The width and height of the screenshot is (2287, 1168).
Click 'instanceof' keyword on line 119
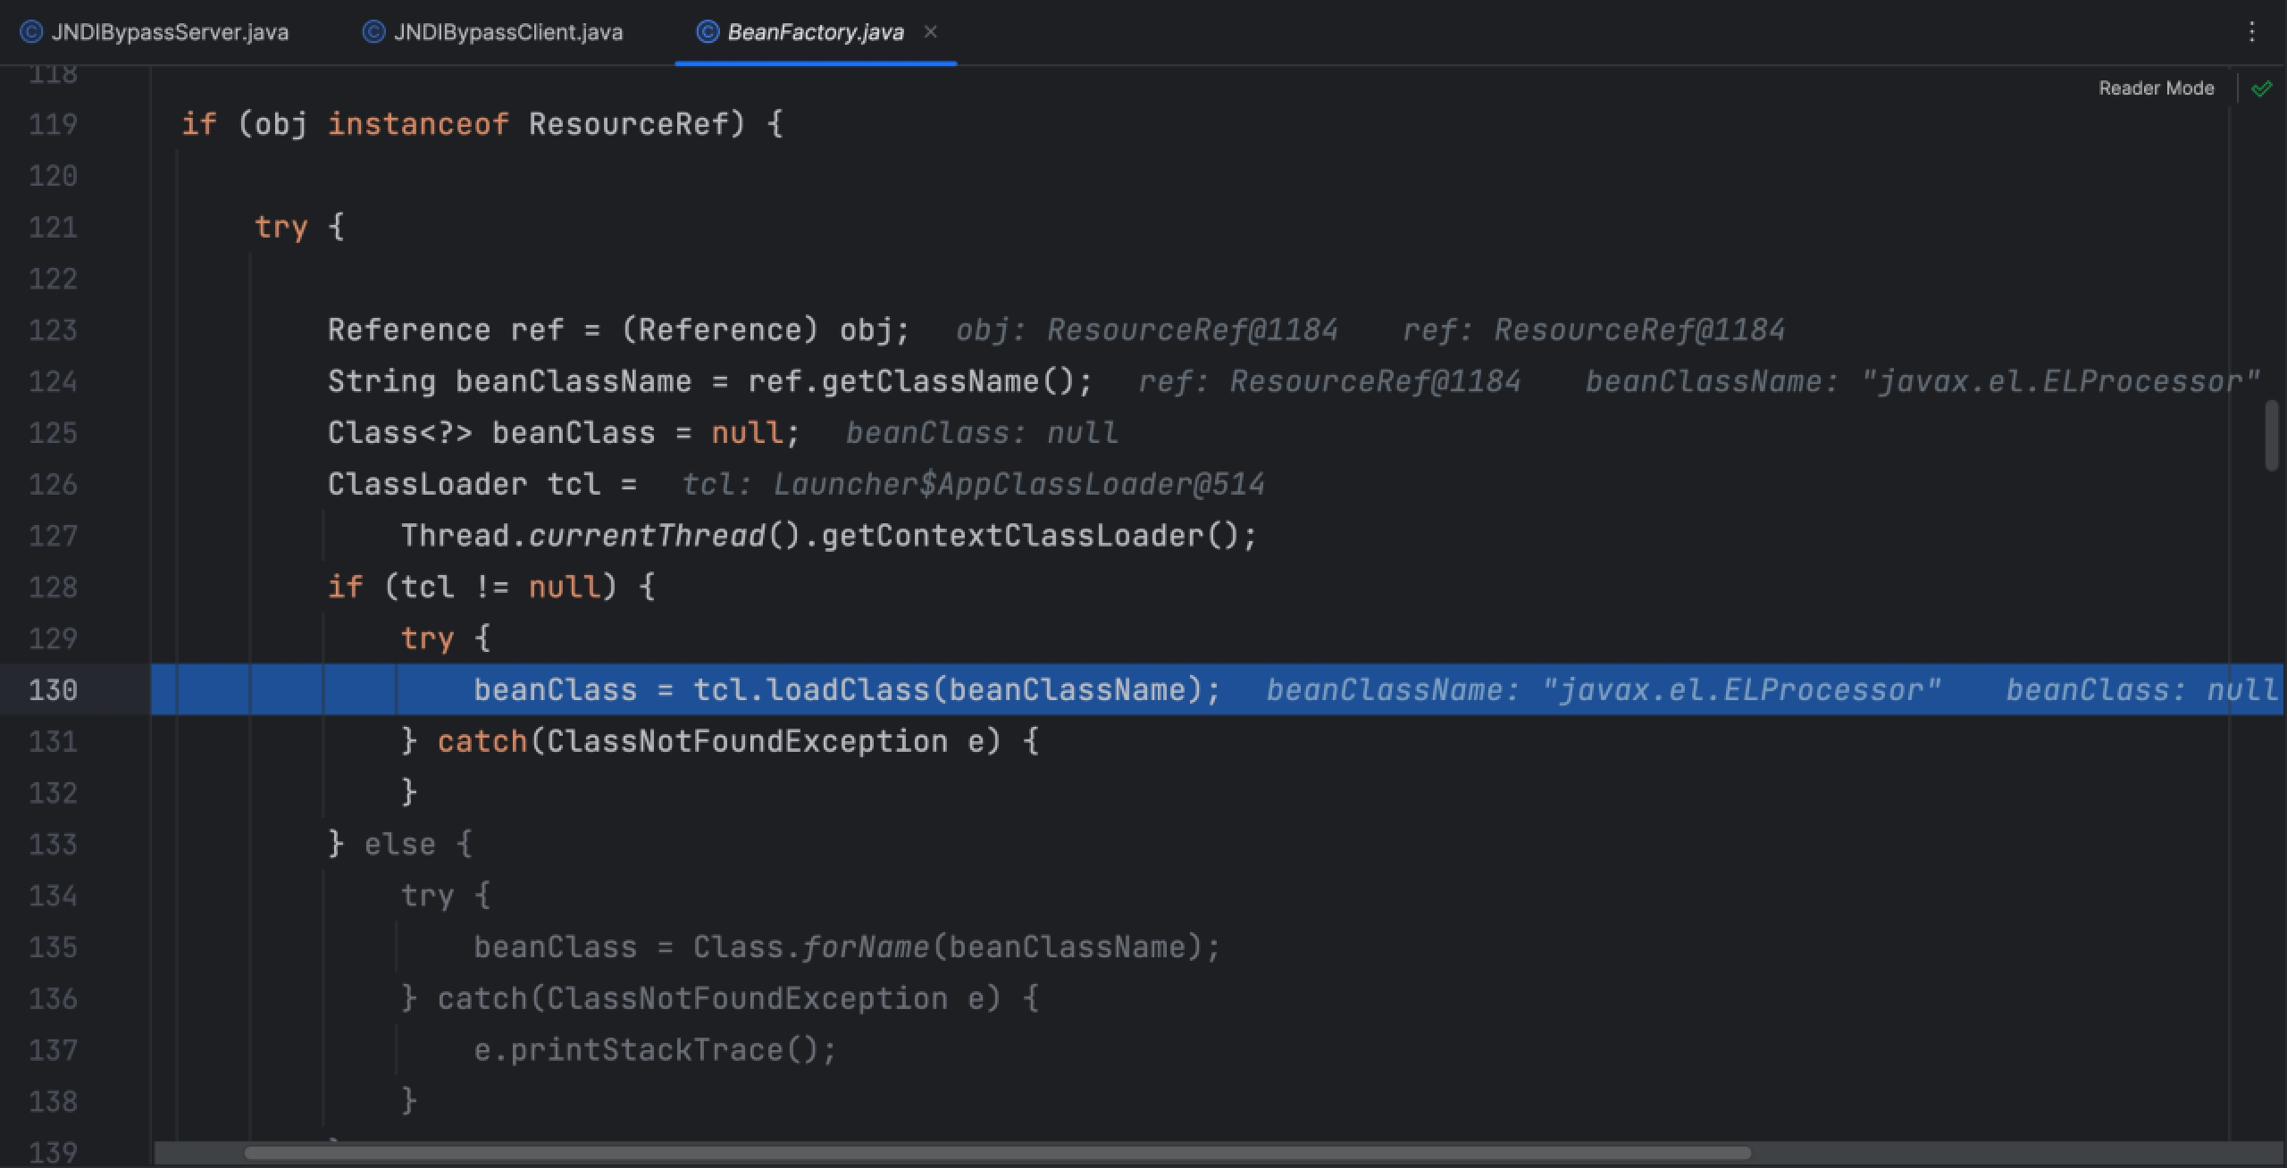coord(418,124)
